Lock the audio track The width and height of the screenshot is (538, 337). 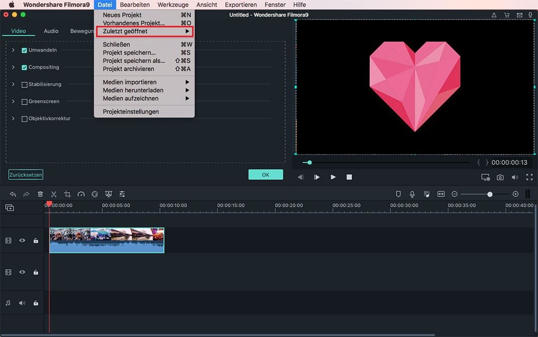(36, 303)
